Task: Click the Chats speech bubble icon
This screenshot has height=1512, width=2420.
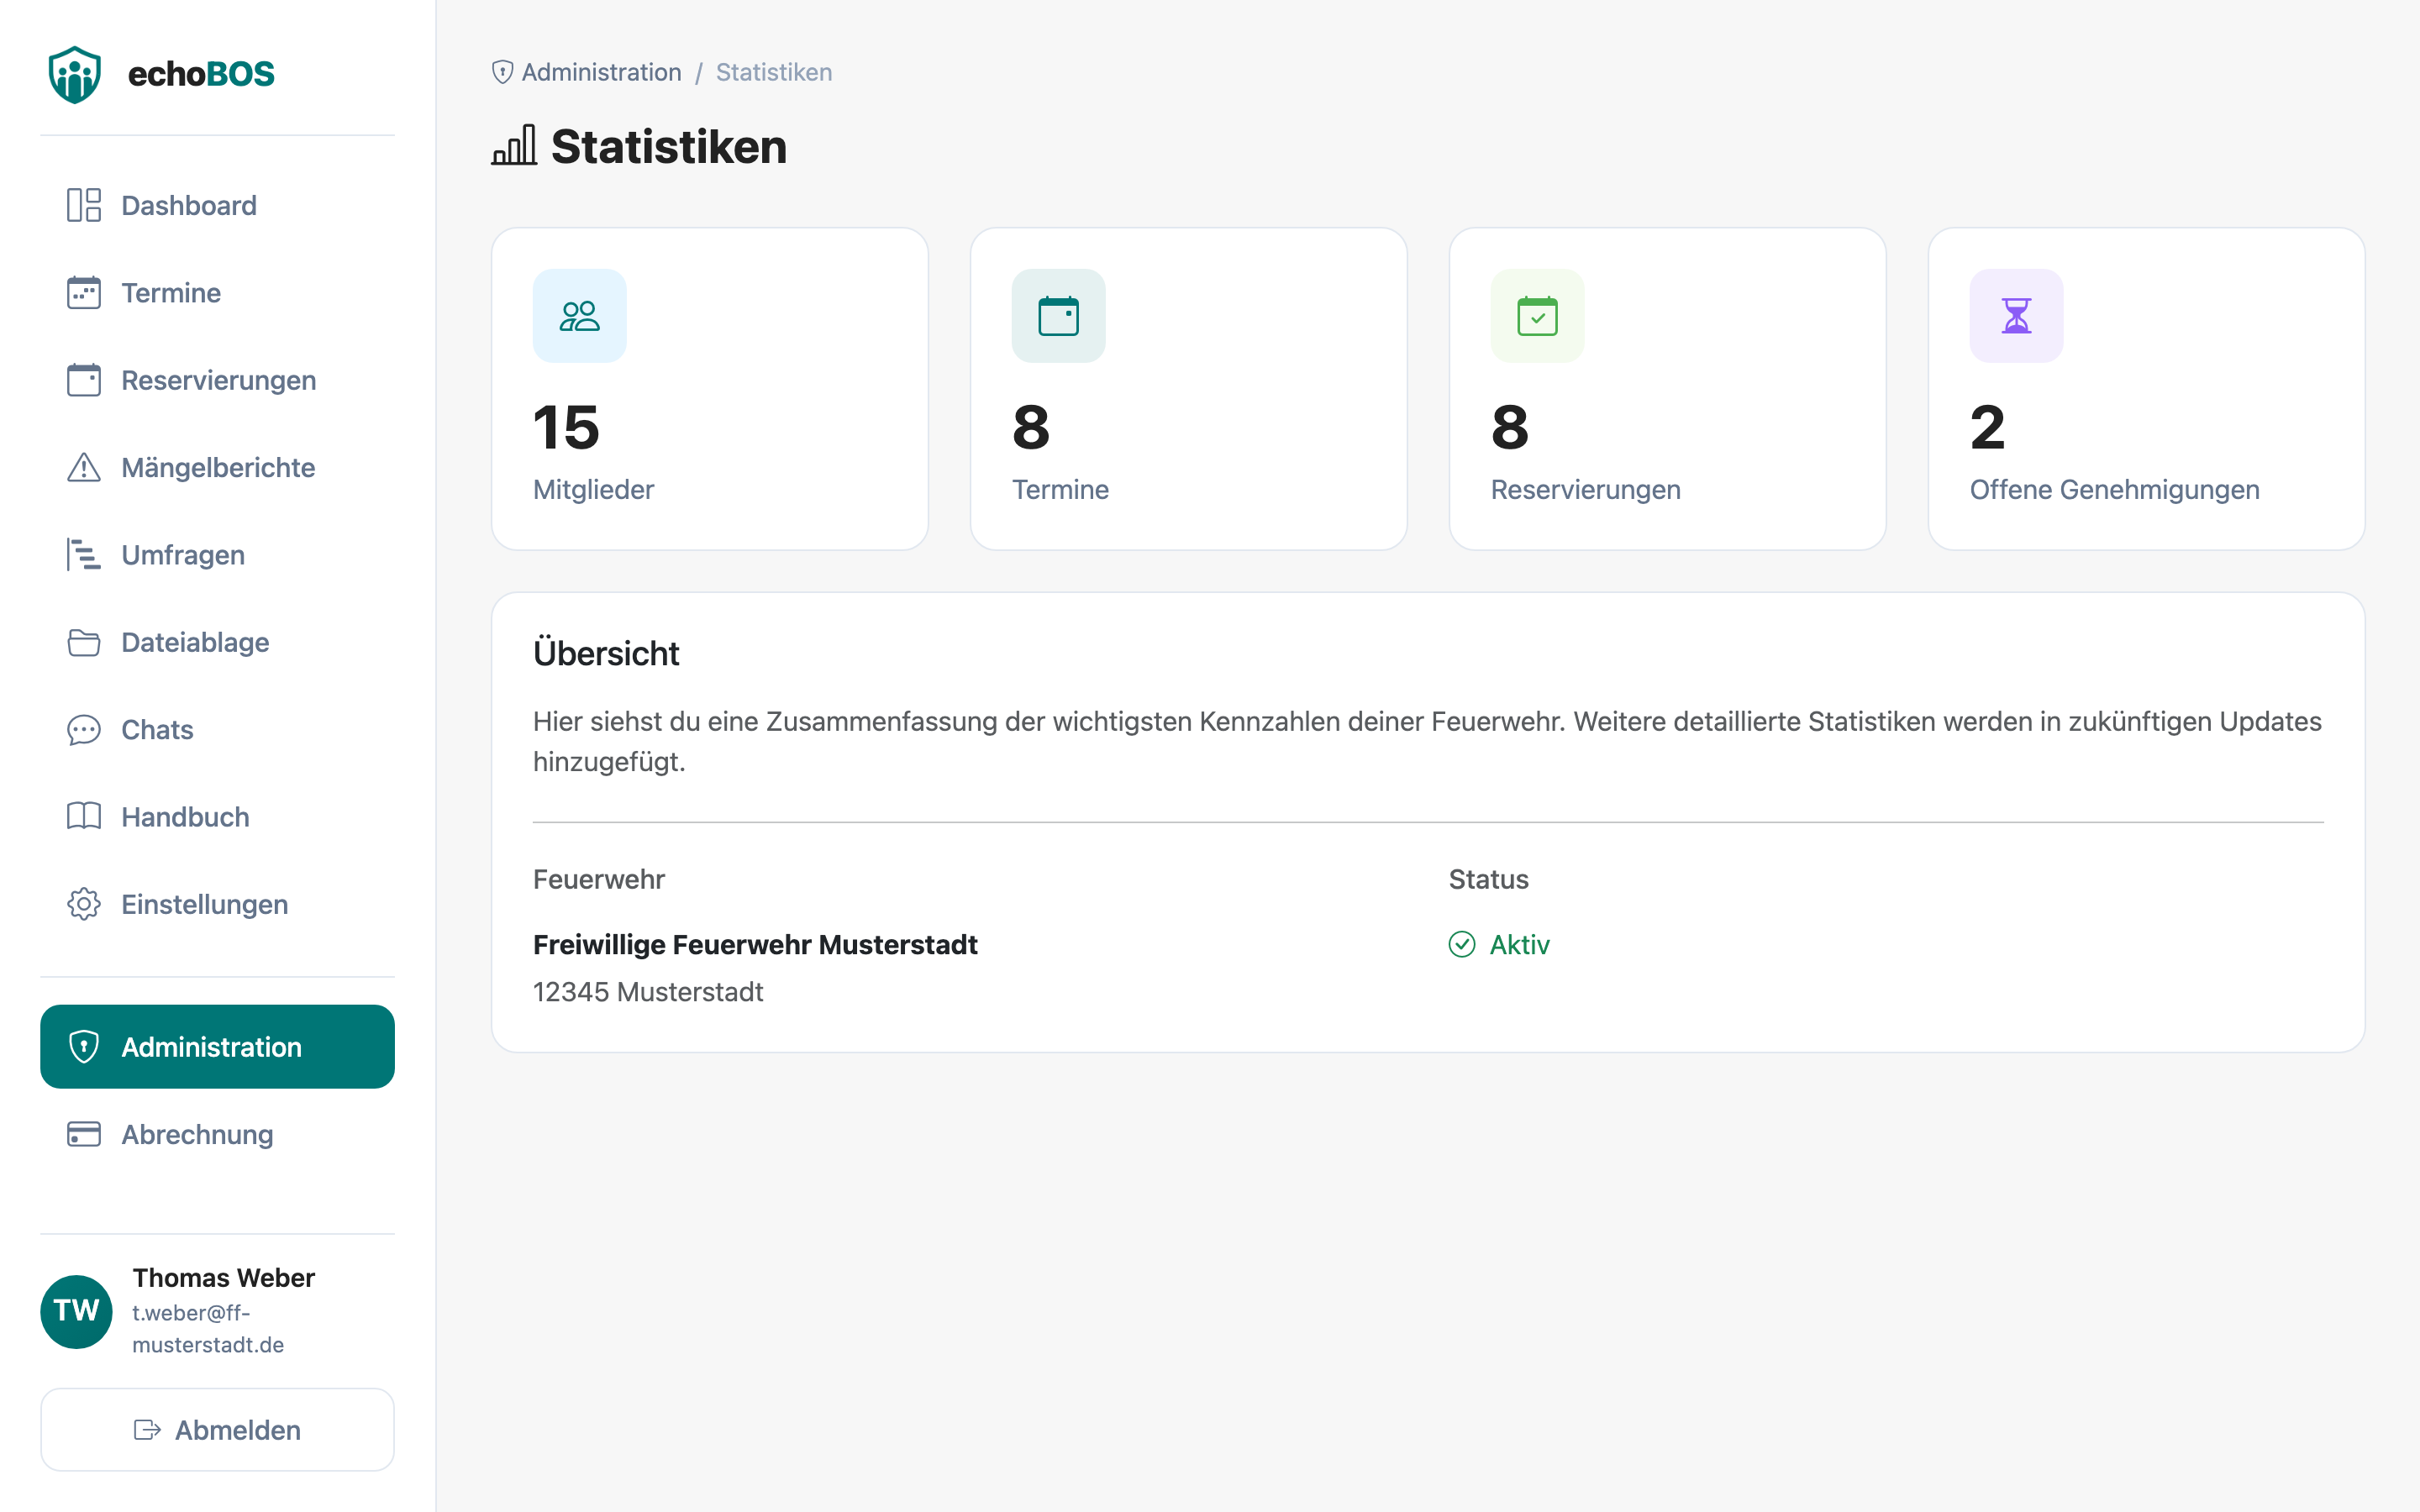Action: [x=84, y=730]
